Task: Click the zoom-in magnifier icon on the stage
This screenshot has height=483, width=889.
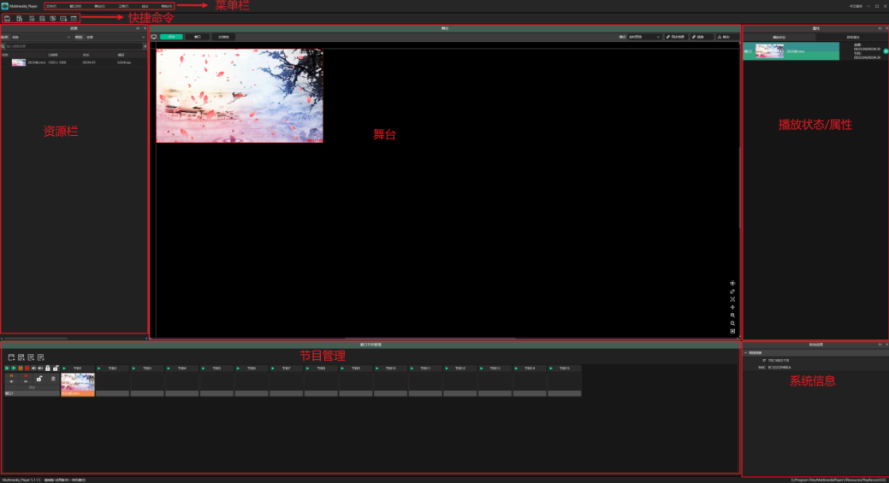Action: tap(732, 315)
